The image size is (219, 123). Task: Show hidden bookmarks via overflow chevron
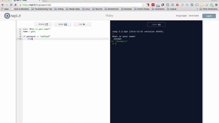(197, 9)
